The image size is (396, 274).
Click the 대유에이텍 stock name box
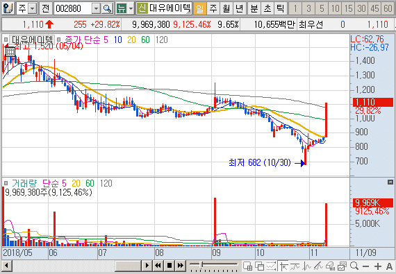[170, 8]
